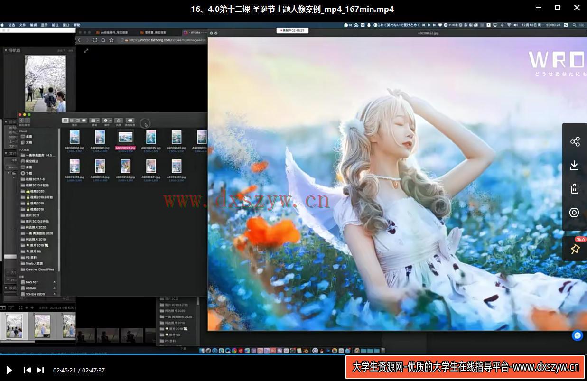Select thumbnail A9C08981.jpg in Finder

click(100, 137)
